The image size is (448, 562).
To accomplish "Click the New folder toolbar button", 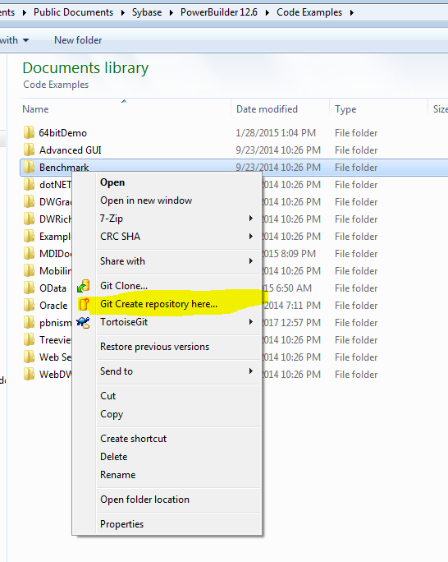I will [78, 40].
